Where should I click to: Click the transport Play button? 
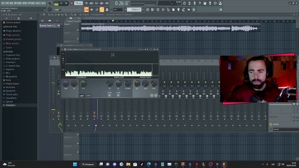pos(61,3)
